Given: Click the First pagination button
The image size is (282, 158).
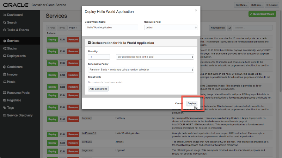Looking at the screenshot, I should tap(51, 28).
